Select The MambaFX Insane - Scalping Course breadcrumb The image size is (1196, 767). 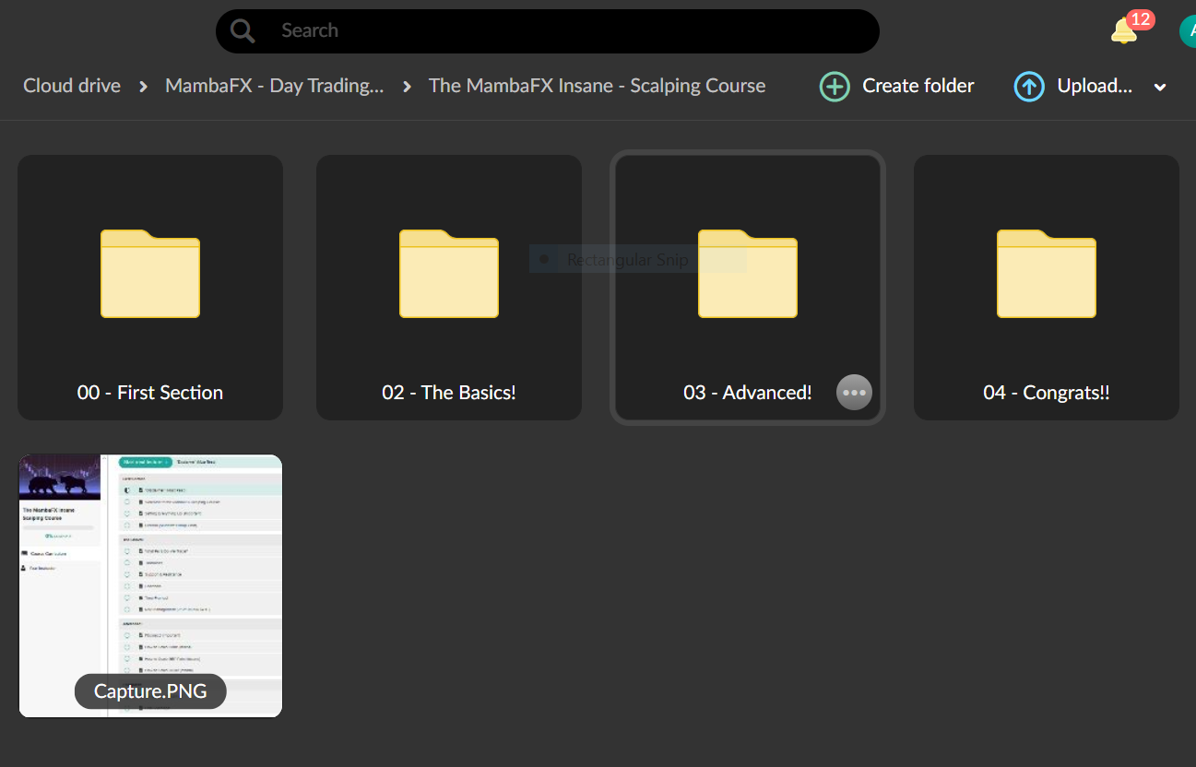(x=597, y=86)
